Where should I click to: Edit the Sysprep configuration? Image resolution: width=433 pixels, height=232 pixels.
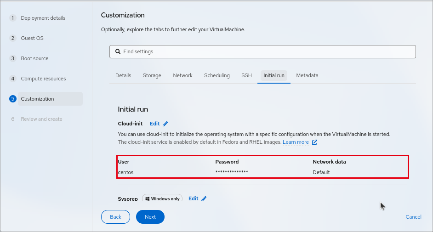(x=197, y=198)
